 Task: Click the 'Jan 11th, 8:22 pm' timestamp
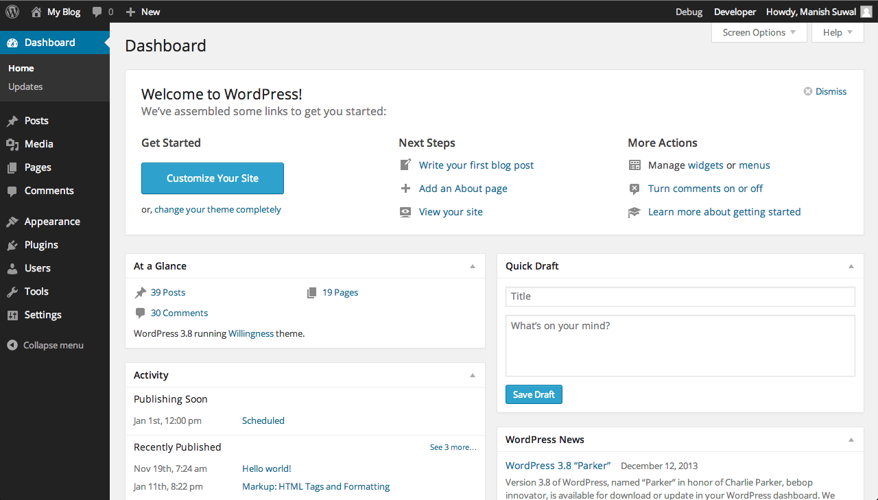[168, 486]
